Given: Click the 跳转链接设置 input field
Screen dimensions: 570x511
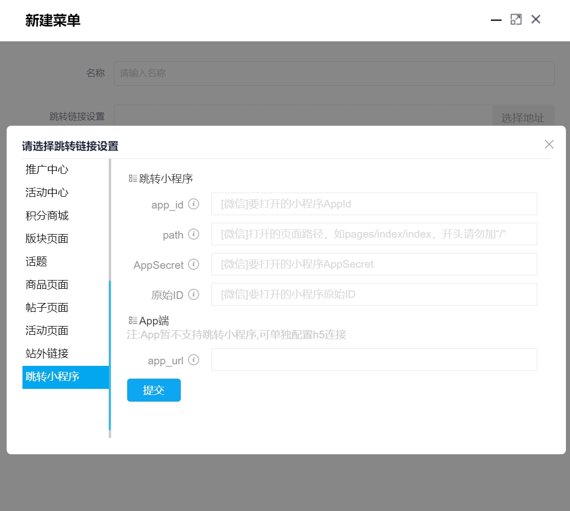Looking at the screenshot, I should click(x=303, y=115).
